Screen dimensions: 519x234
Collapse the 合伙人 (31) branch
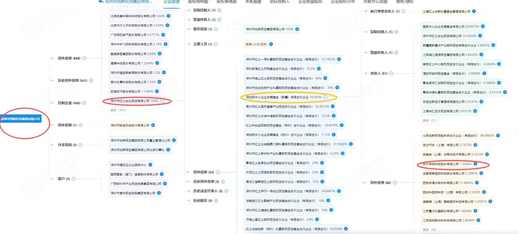point(391,73)
